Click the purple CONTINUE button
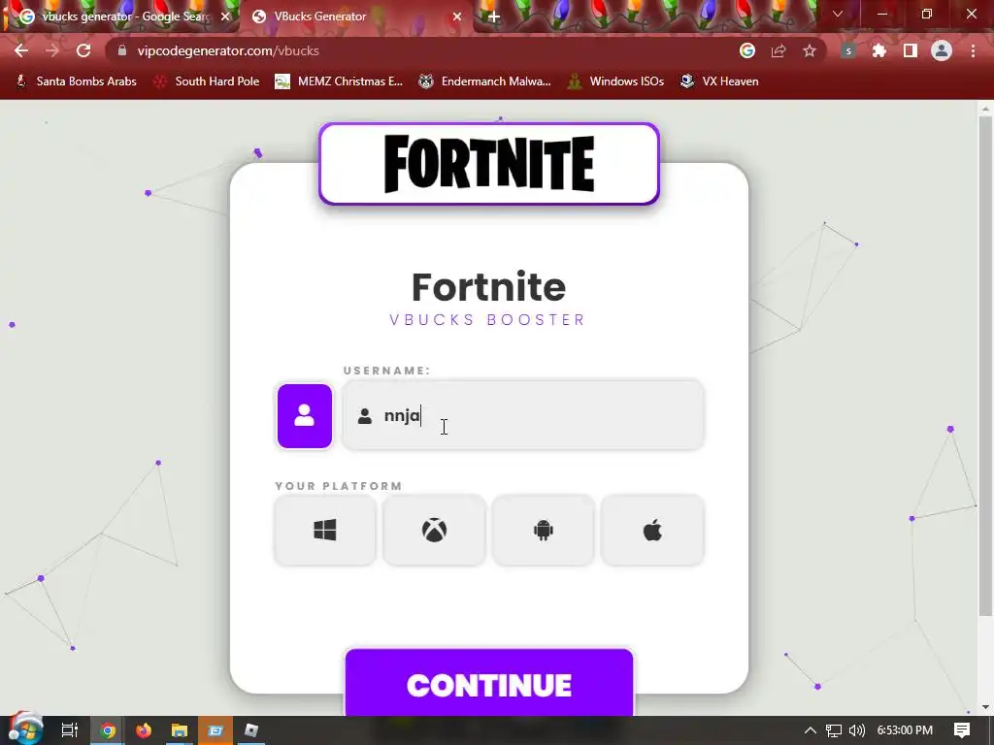Viewport: 994px width, 745px height. click(x=489, y=684)
